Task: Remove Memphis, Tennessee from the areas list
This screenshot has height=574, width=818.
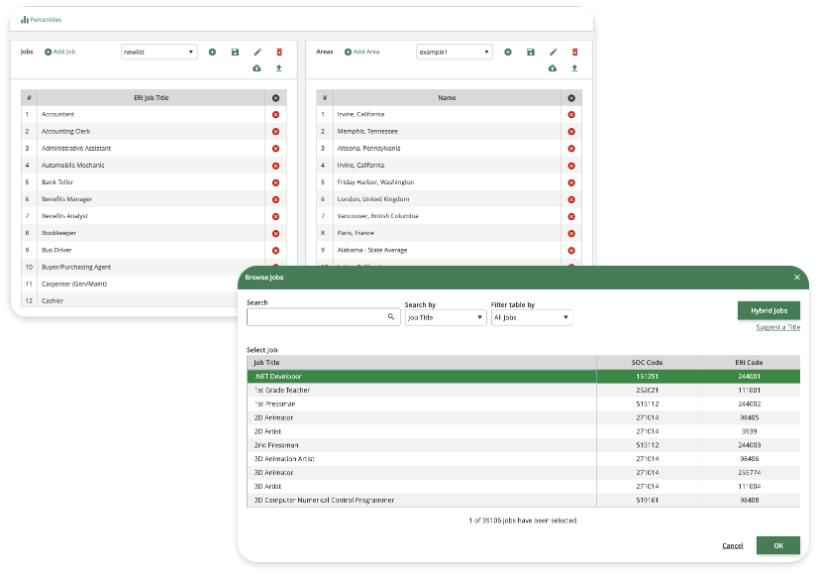Action: tap(570, 131)
